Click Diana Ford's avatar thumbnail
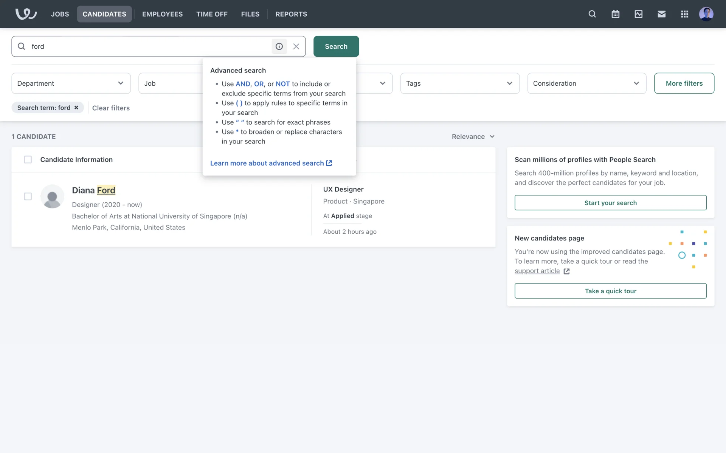This screenshot has height=453, width=726. point(52,196)
